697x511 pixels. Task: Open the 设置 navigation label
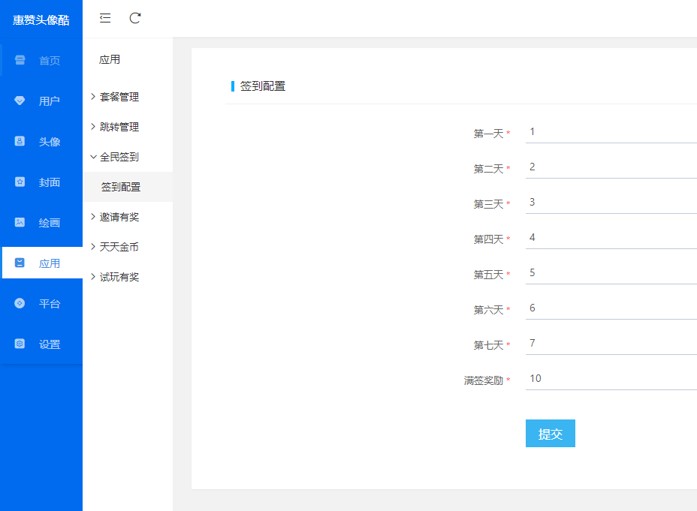[x=50, y=344]
